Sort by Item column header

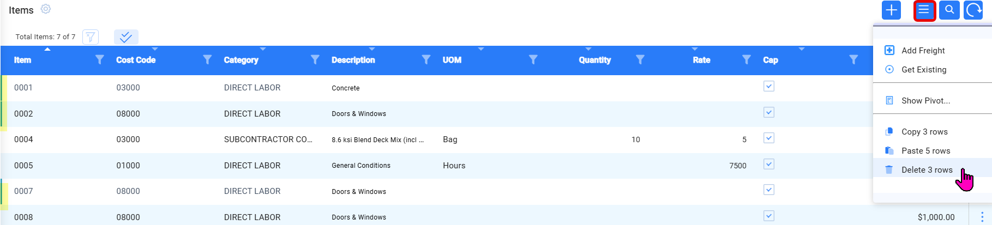(x=22, y=60)
